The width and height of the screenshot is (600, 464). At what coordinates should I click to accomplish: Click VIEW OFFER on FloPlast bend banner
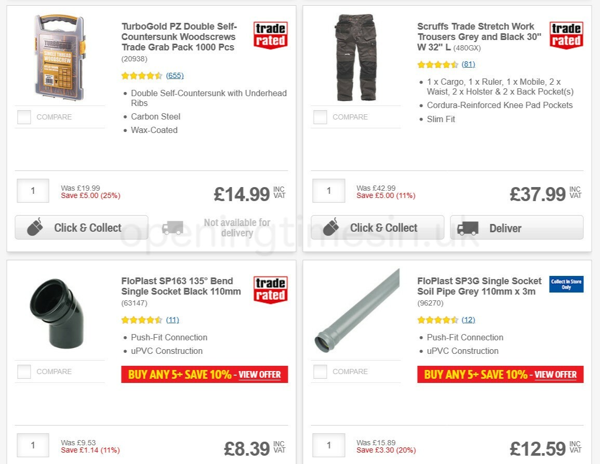[x=260, y=375]
